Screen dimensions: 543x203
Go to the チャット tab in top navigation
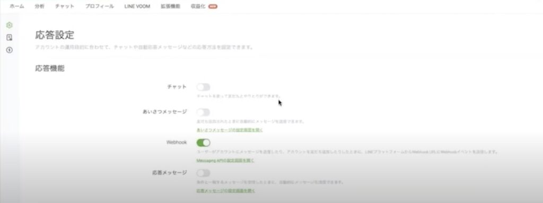[x=65, y=6]
